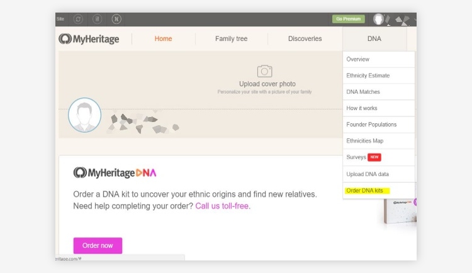Click the camera icon for cover photo
This screenshot has height=273, width=472.
pos(264,71)
